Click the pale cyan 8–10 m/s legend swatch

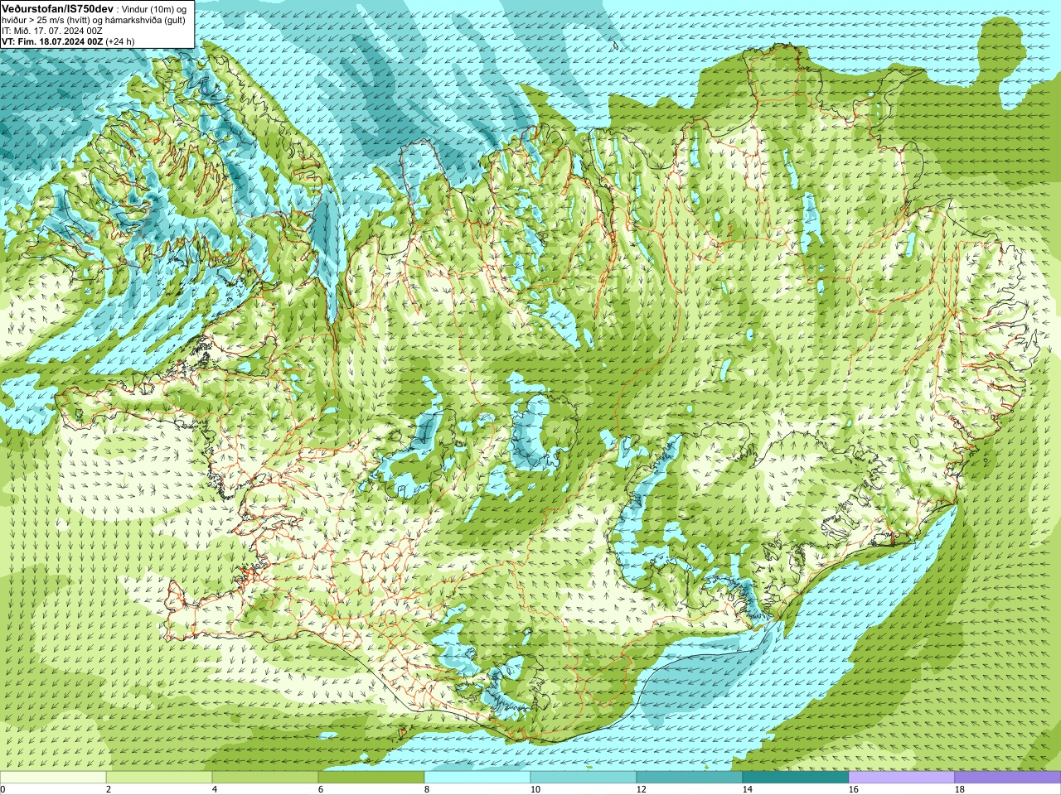[477, 778]
